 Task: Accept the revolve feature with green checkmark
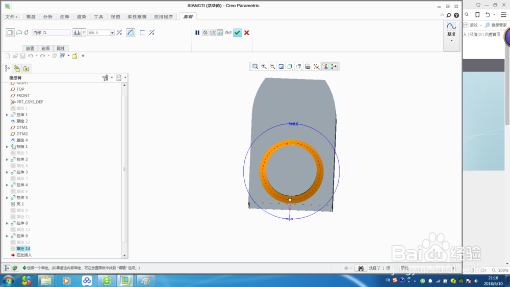tap(238, 33)
